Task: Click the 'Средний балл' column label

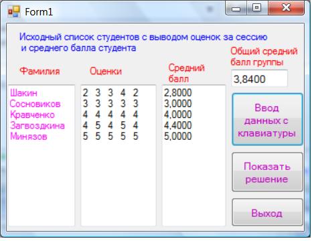Action: coord(186,73)
